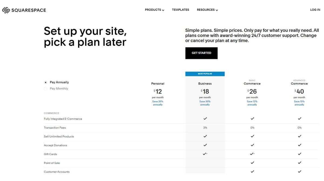Viewport: 324px width, 181px height.
Task: Click the Accept Donations checkmark under Business
Action: [x=205, y=145]
